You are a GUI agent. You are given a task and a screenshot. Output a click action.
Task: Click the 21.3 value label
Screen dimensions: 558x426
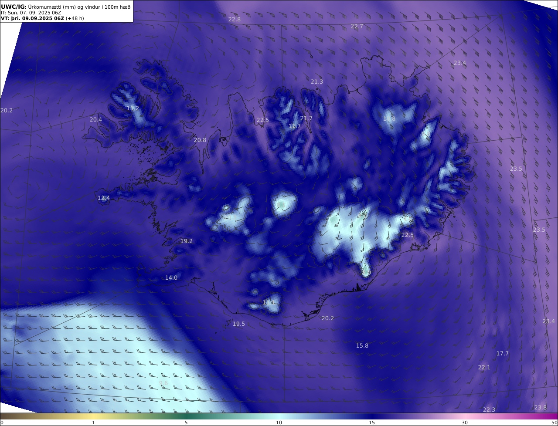tap(317, 82)
